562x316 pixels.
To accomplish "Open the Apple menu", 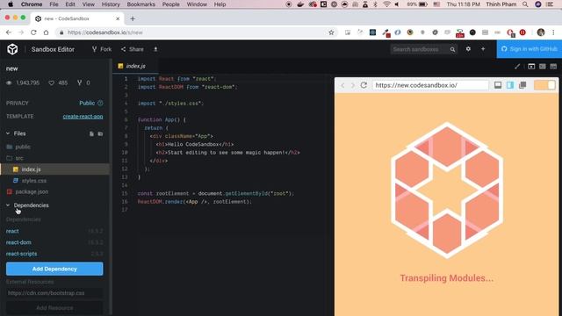I will click(11, 4).
